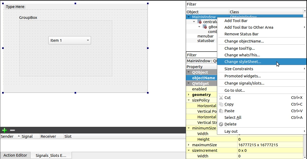Choose Change styleSheet...
The image size is (307, 159).
click(x=262, y=62)
